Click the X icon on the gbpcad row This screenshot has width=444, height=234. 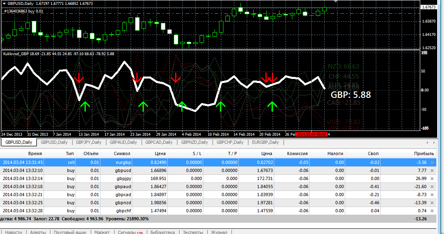[x=432, y=195]
